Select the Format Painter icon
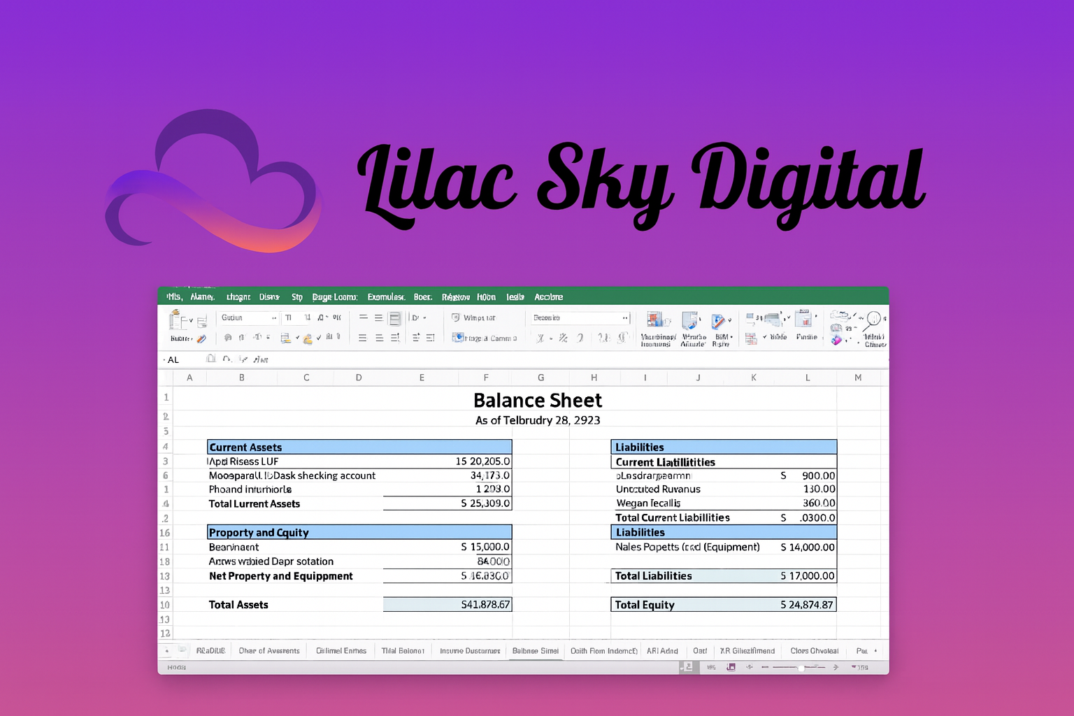The height and width of the screenshot is (716, 1074). (201, 339)
